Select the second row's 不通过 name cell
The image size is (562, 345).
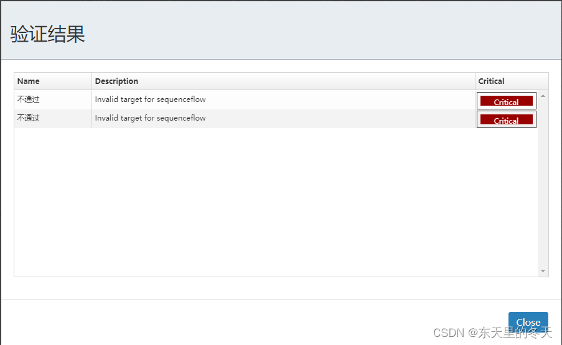click(29, 118)
